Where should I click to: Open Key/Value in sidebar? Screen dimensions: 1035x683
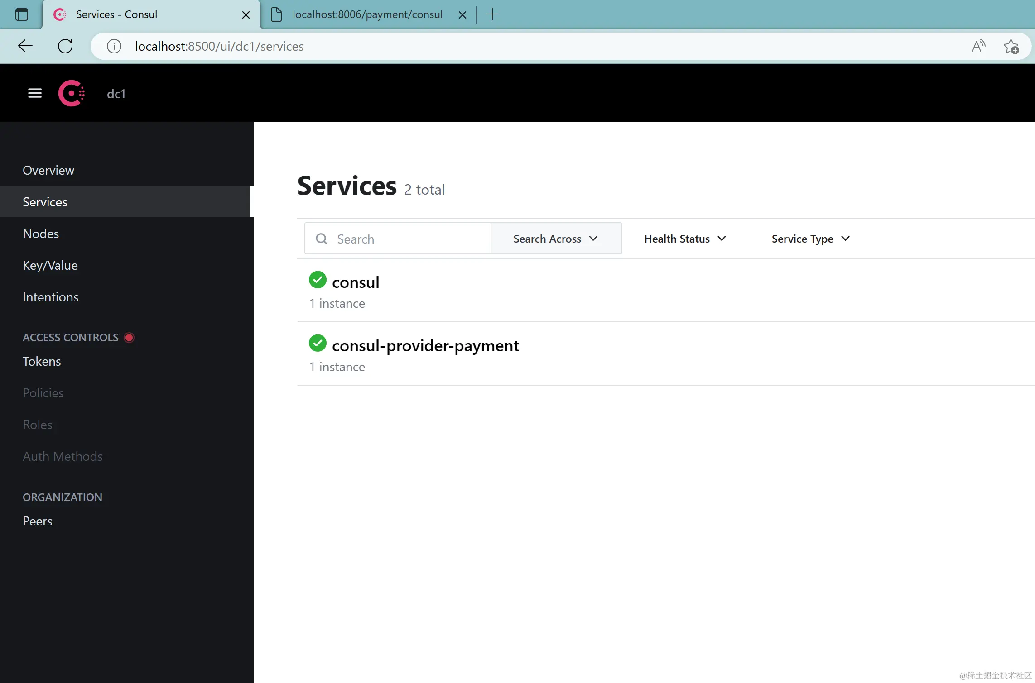[50, 265]
